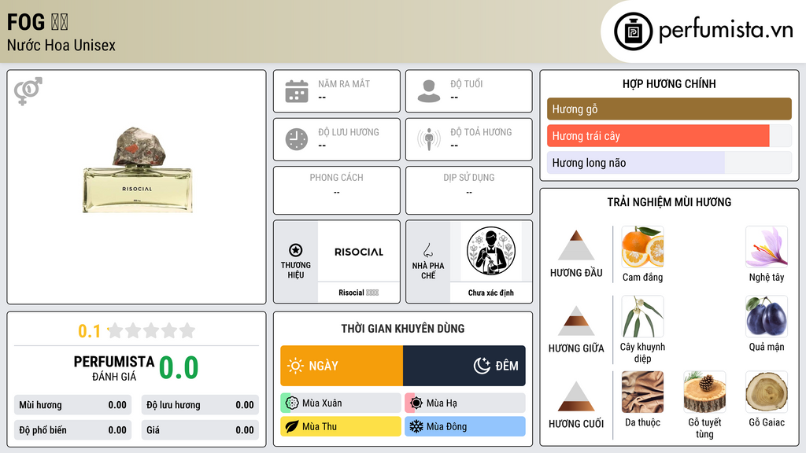Click the Mùa Đông season bar
This screenshot has width=806, height=453.
[x=465, y=426]
